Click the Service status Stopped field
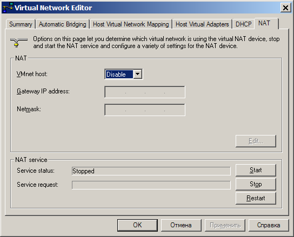The height and width of the screenshot is (237, 294). (151, 171)
